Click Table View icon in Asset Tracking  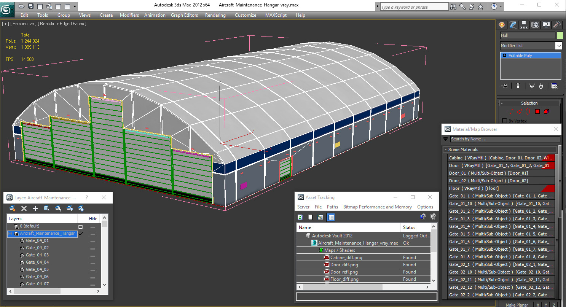[x=331, y=217]
